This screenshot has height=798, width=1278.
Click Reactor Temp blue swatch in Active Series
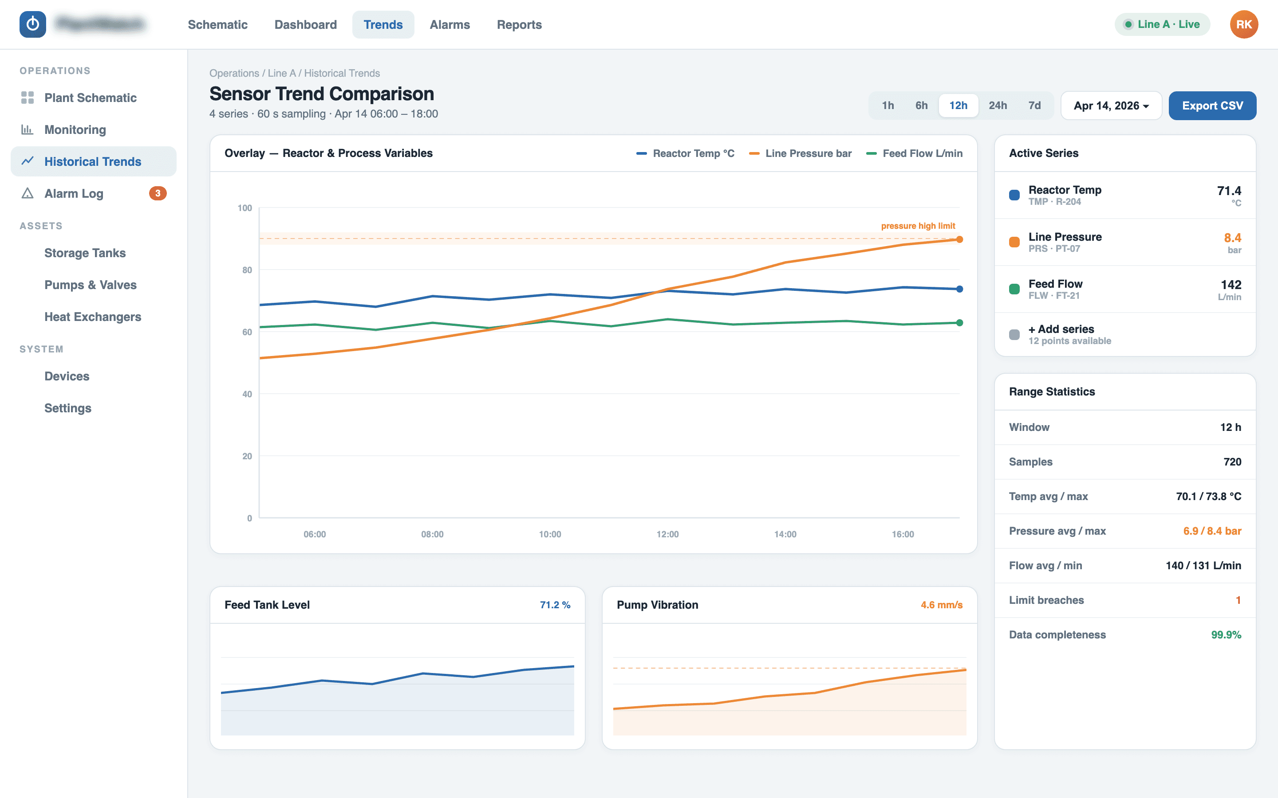pos(1014,195)
